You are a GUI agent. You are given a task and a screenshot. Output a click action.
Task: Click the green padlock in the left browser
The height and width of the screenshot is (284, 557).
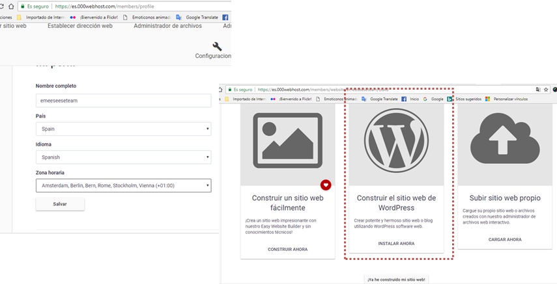[23, 6]
